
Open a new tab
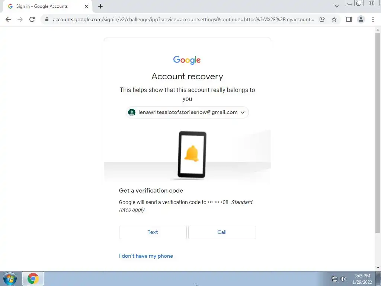[x=100, y=7]
